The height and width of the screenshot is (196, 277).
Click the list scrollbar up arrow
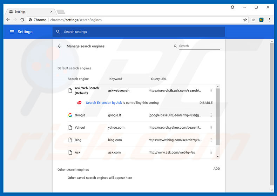(x=218, y=87)
